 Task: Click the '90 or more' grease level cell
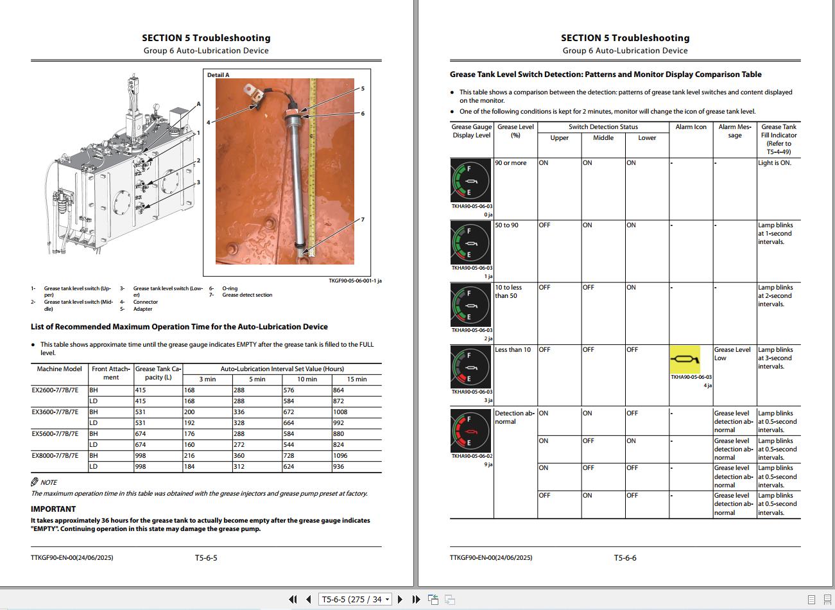point(511,163)
